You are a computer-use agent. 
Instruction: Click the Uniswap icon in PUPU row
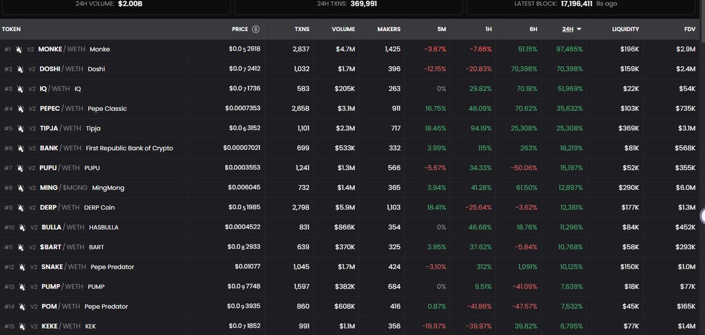(21, 168)
